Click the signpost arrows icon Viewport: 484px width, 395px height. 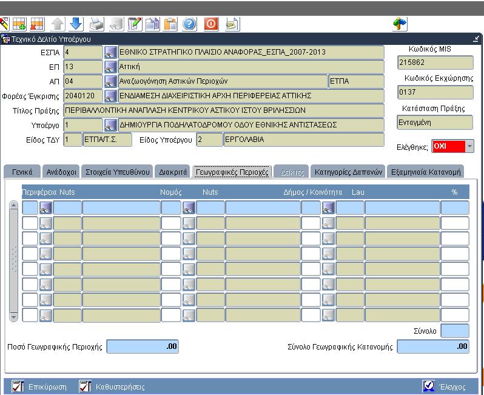point(400,24)
